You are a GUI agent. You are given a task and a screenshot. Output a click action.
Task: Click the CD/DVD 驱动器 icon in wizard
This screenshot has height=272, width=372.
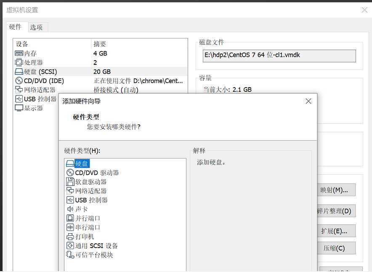tap(70, 173)
